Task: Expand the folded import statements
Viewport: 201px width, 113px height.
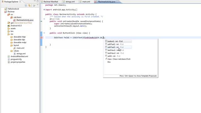Action: pos(44,10)
